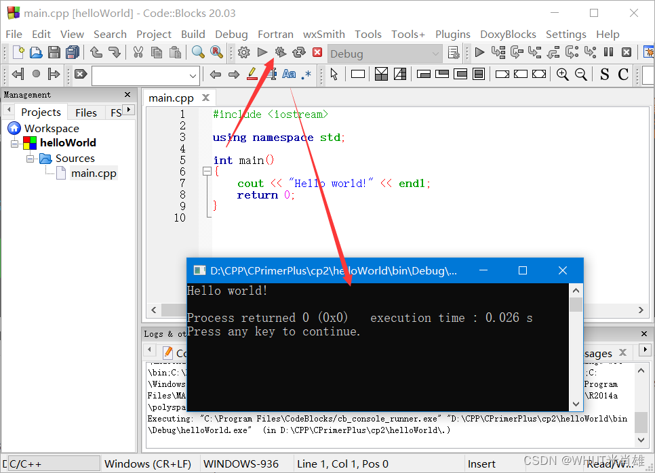The image size is (655, 473).
Task: Click the select pointer tool icon
Action: pyautogui.click(x=334, y=75)
